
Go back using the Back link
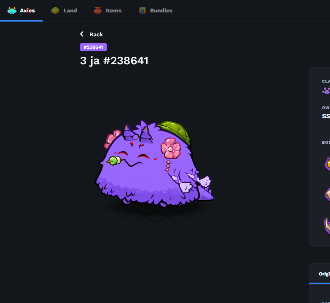coord(91,34)
